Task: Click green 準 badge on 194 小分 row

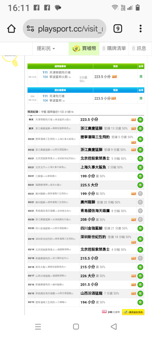Action: [141, 302]
